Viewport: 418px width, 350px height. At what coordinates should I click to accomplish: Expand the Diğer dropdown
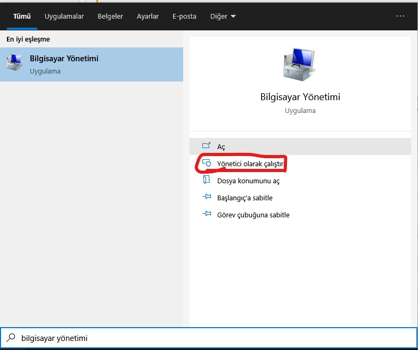pyautogui.click(x=223, y=17)
